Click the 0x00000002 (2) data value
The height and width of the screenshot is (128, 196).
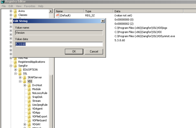click(x=124, y=24)
